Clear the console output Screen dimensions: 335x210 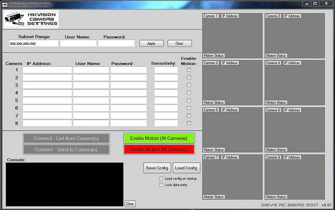point(130,204)
